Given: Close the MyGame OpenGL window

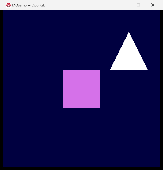Looking at the screenshot, I should pos(153,5).
